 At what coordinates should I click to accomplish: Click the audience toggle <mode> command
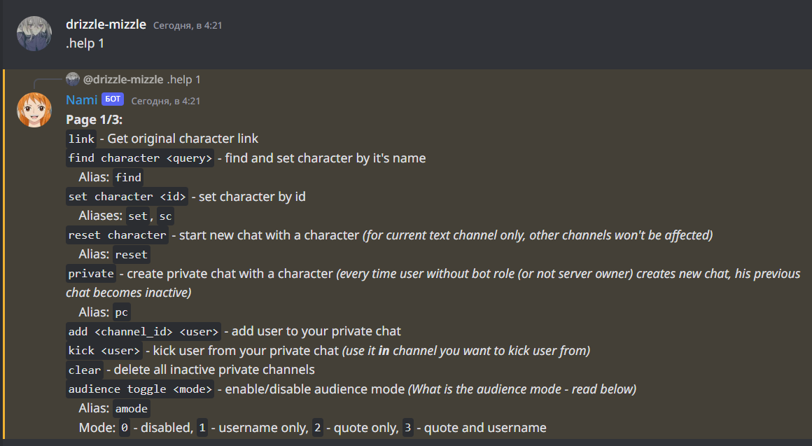(x=140, y=389)
